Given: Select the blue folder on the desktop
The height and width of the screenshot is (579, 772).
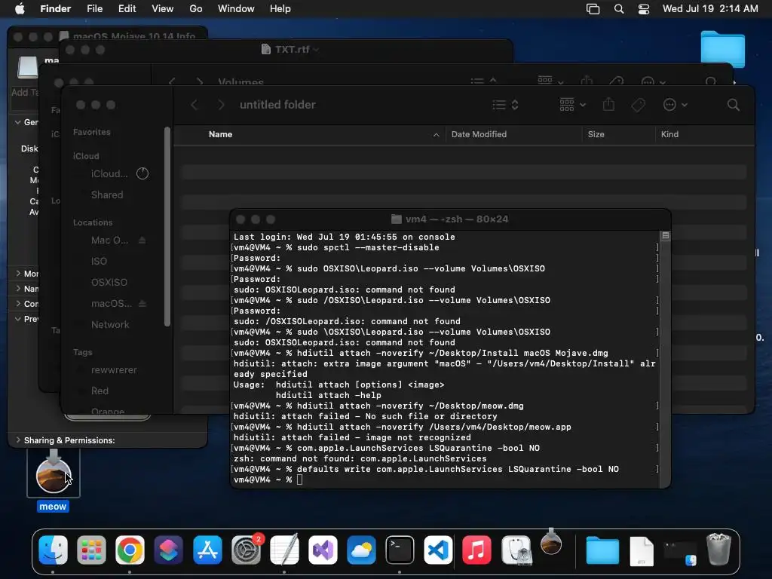Looking at the screenshot, I should (723, 49).
